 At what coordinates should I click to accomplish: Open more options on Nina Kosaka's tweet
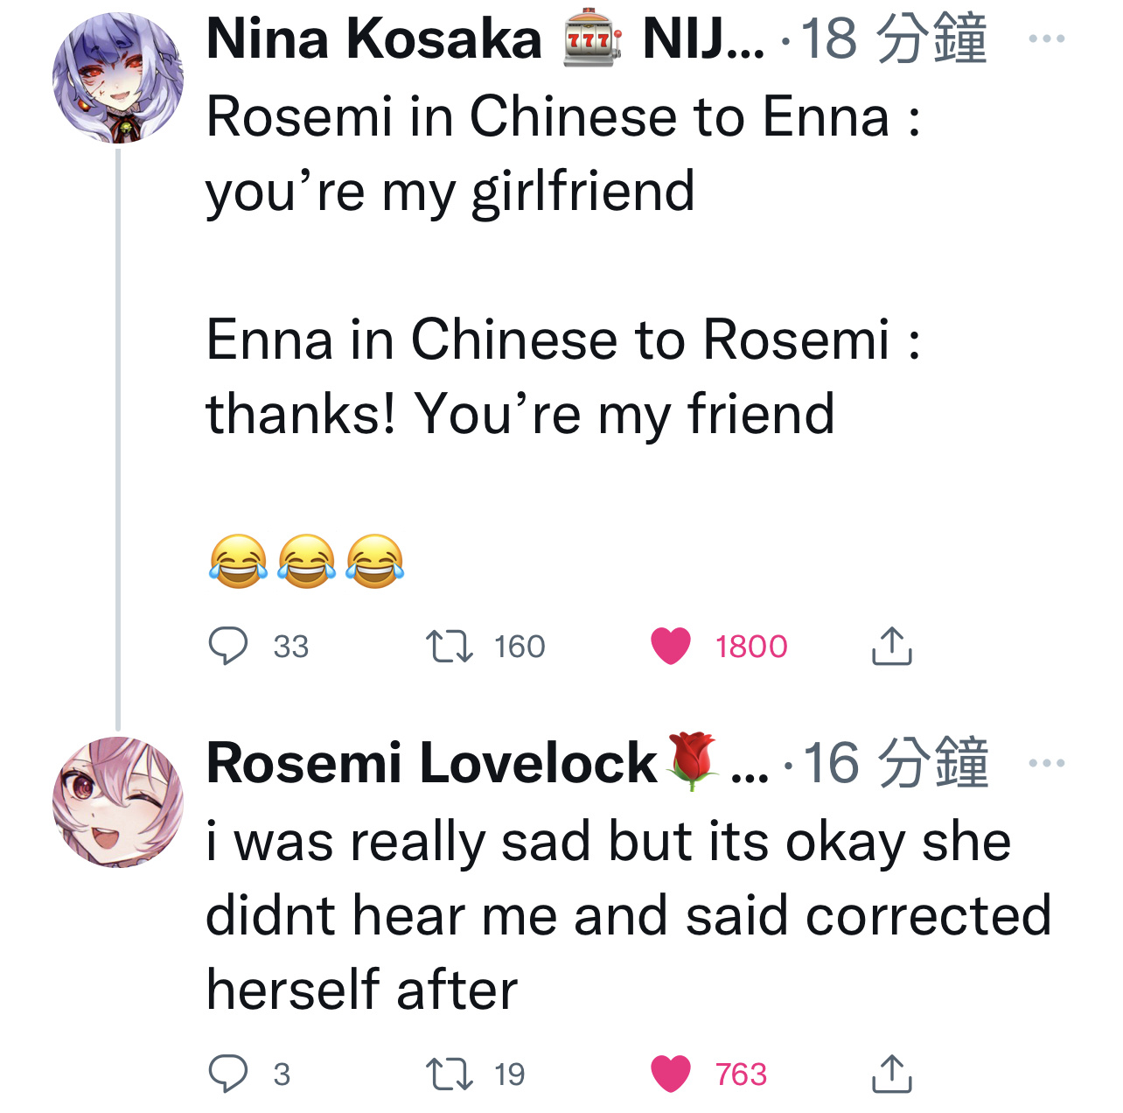[1047, 38]
